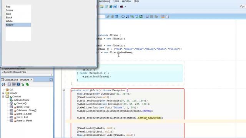
Task: Toggle bookmark using the editor toolbar bookmark icon
Action: pos(147,16)
